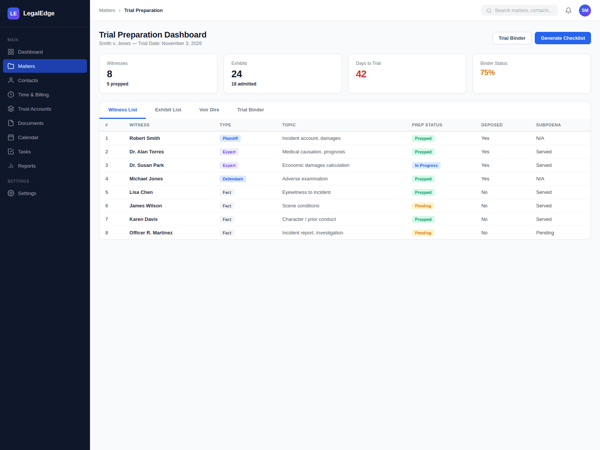Image resolution: width=600 pixels, height=450 pixels.
Task: Switch to the Exhibit List tab
Action: coord(168,110)
